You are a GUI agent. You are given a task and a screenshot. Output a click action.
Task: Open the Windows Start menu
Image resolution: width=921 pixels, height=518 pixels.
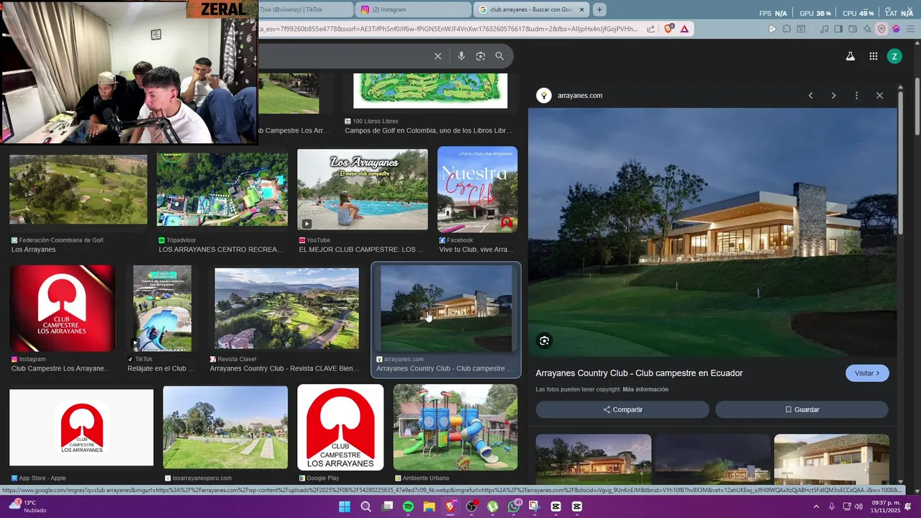(x=345, y=506)
